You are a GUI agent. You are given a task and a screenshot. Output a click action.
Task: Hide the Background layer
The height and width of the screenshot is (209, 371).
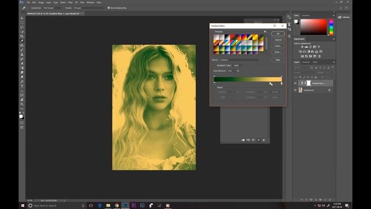tap(295, 90)
